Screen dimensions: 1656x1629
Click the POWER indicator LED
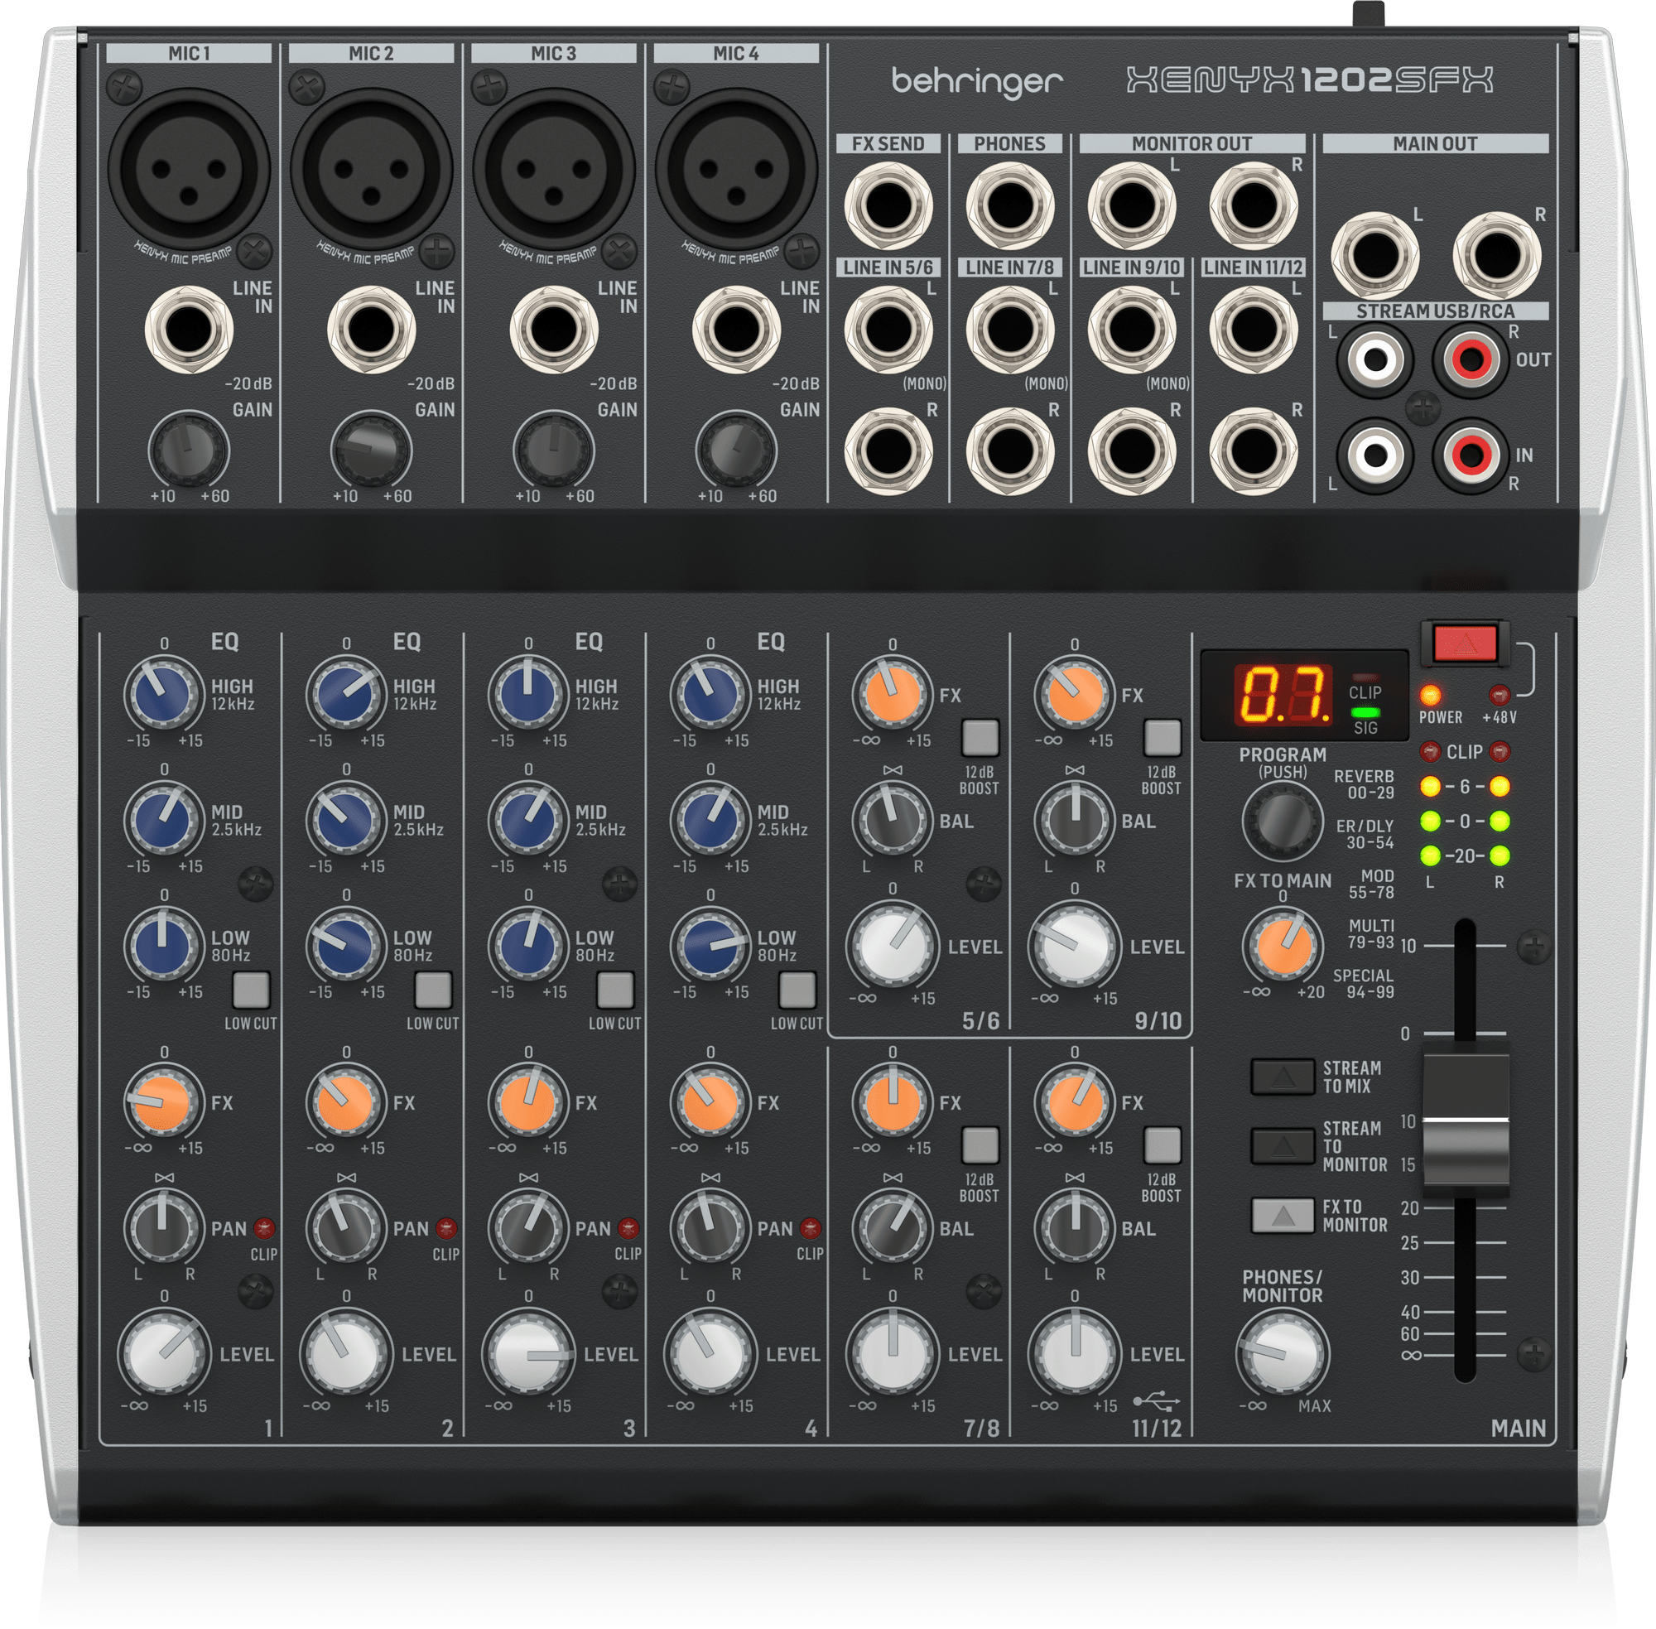(1429, 694)
